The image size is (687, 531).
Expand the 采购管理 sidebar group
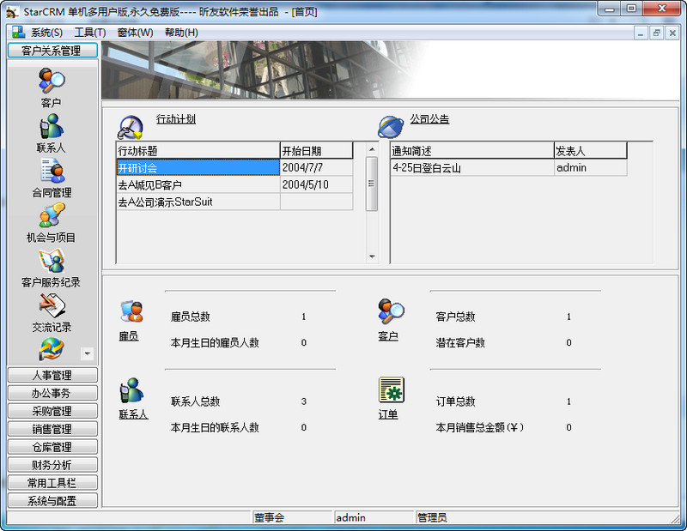coord(52,411)
